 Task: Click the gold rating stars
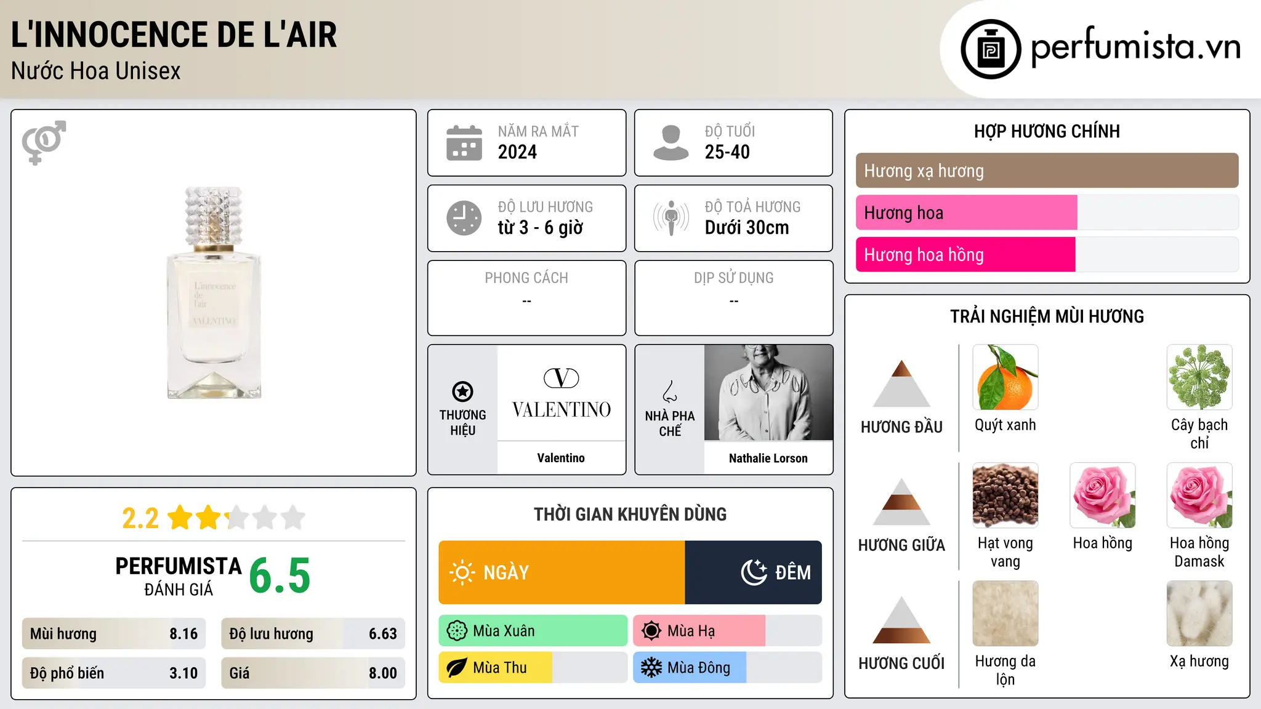pyautogui.click(x=236, y=518)
